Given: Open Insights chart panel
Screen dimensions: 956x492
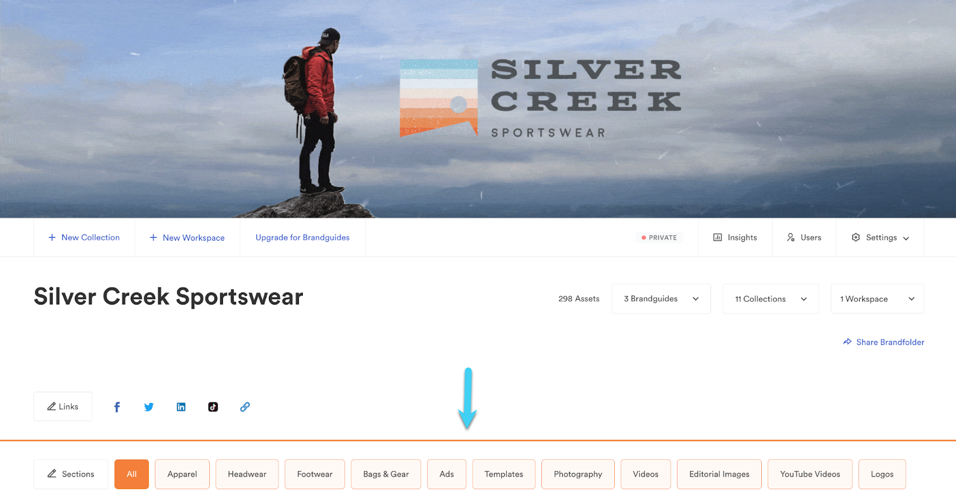Looking at the screenshot, I should 735,238.
